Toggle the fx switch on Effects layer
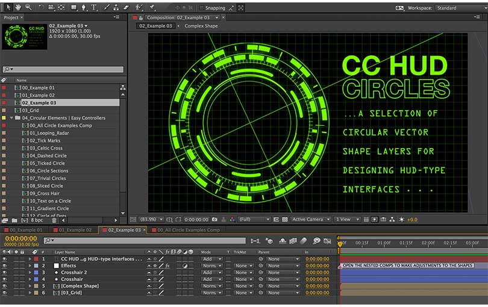This screenshot has height=307, width=488. point(167,265)
